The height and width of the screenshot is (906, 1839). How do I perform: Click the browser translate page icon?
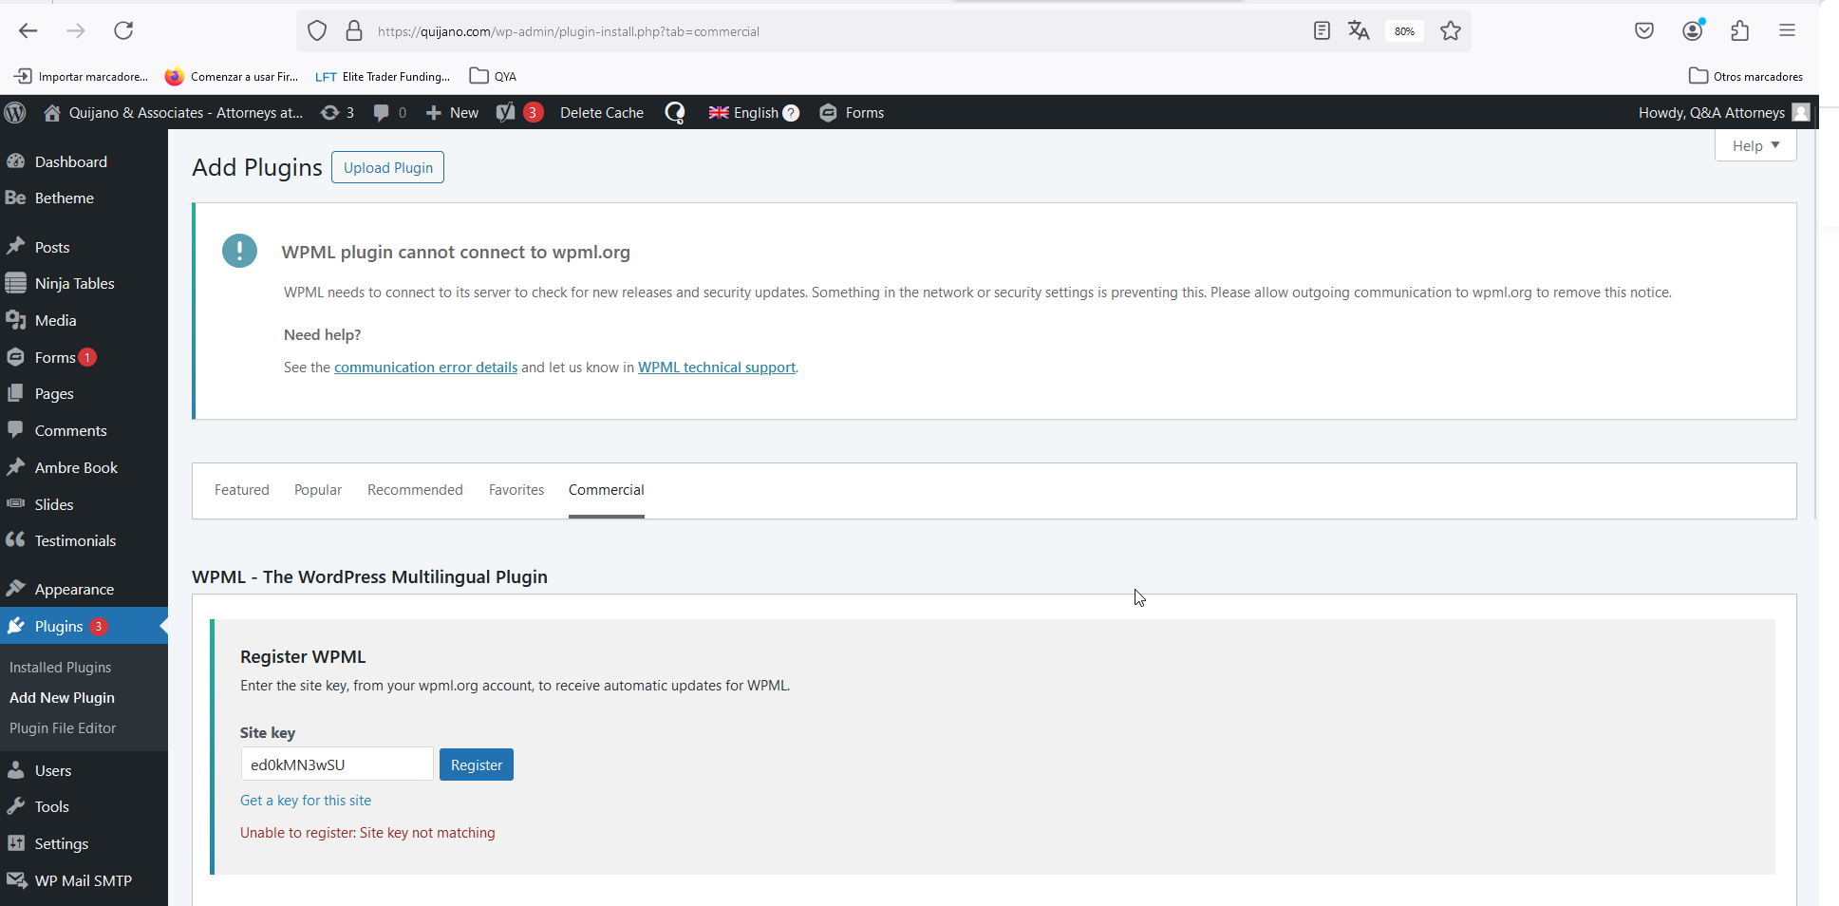pos(1359,31)
